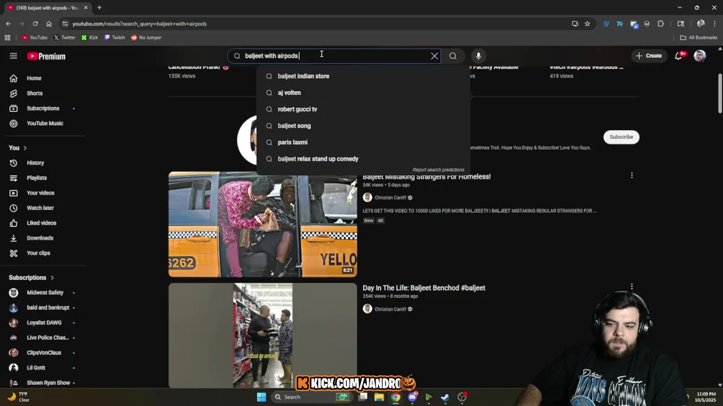
Task: Open YouTube Music in the sidebar
Action: pyautogui.click(x=45, y=123)
